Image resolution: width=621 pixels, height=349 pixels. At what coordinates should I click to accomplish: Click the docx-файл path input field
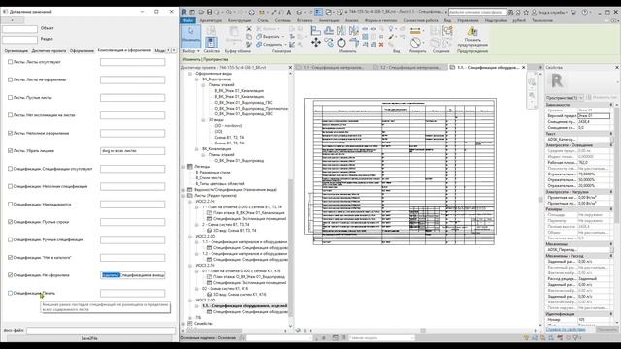[x=101, y=330]
